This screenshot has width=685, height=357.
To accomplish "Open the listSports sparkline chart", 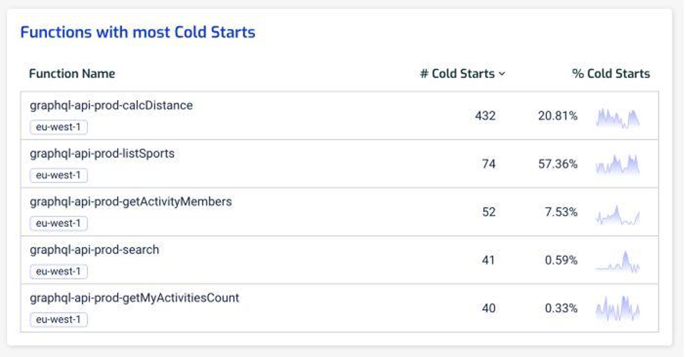I will [x=618, y=165].
